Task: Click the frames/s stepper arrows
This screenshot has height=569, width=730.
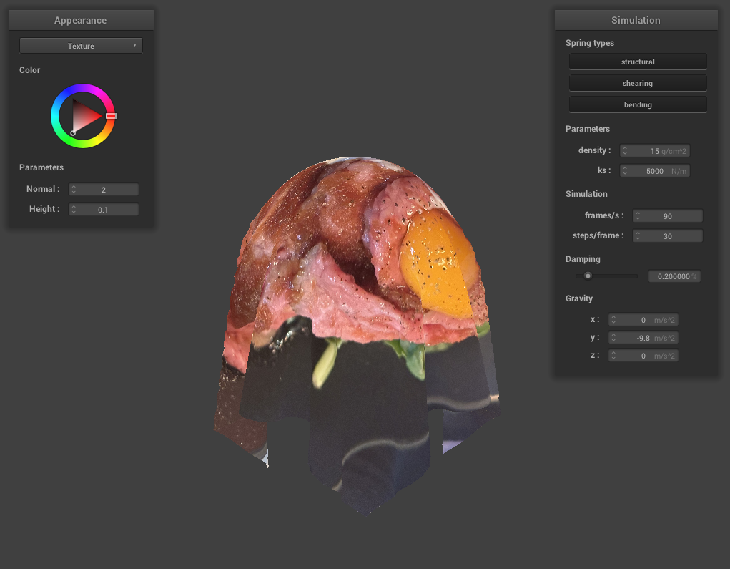Action: coord(638,215)
